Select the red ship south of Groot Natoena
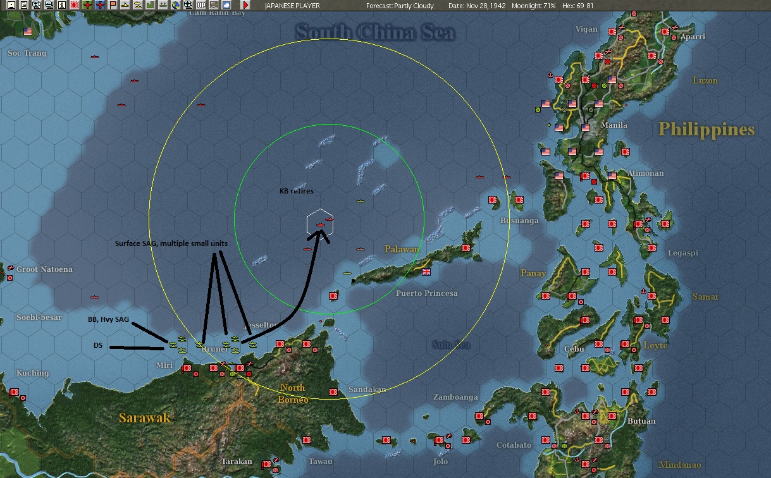The width and height of the screenshot is (771, 478). tap(95, 297)
